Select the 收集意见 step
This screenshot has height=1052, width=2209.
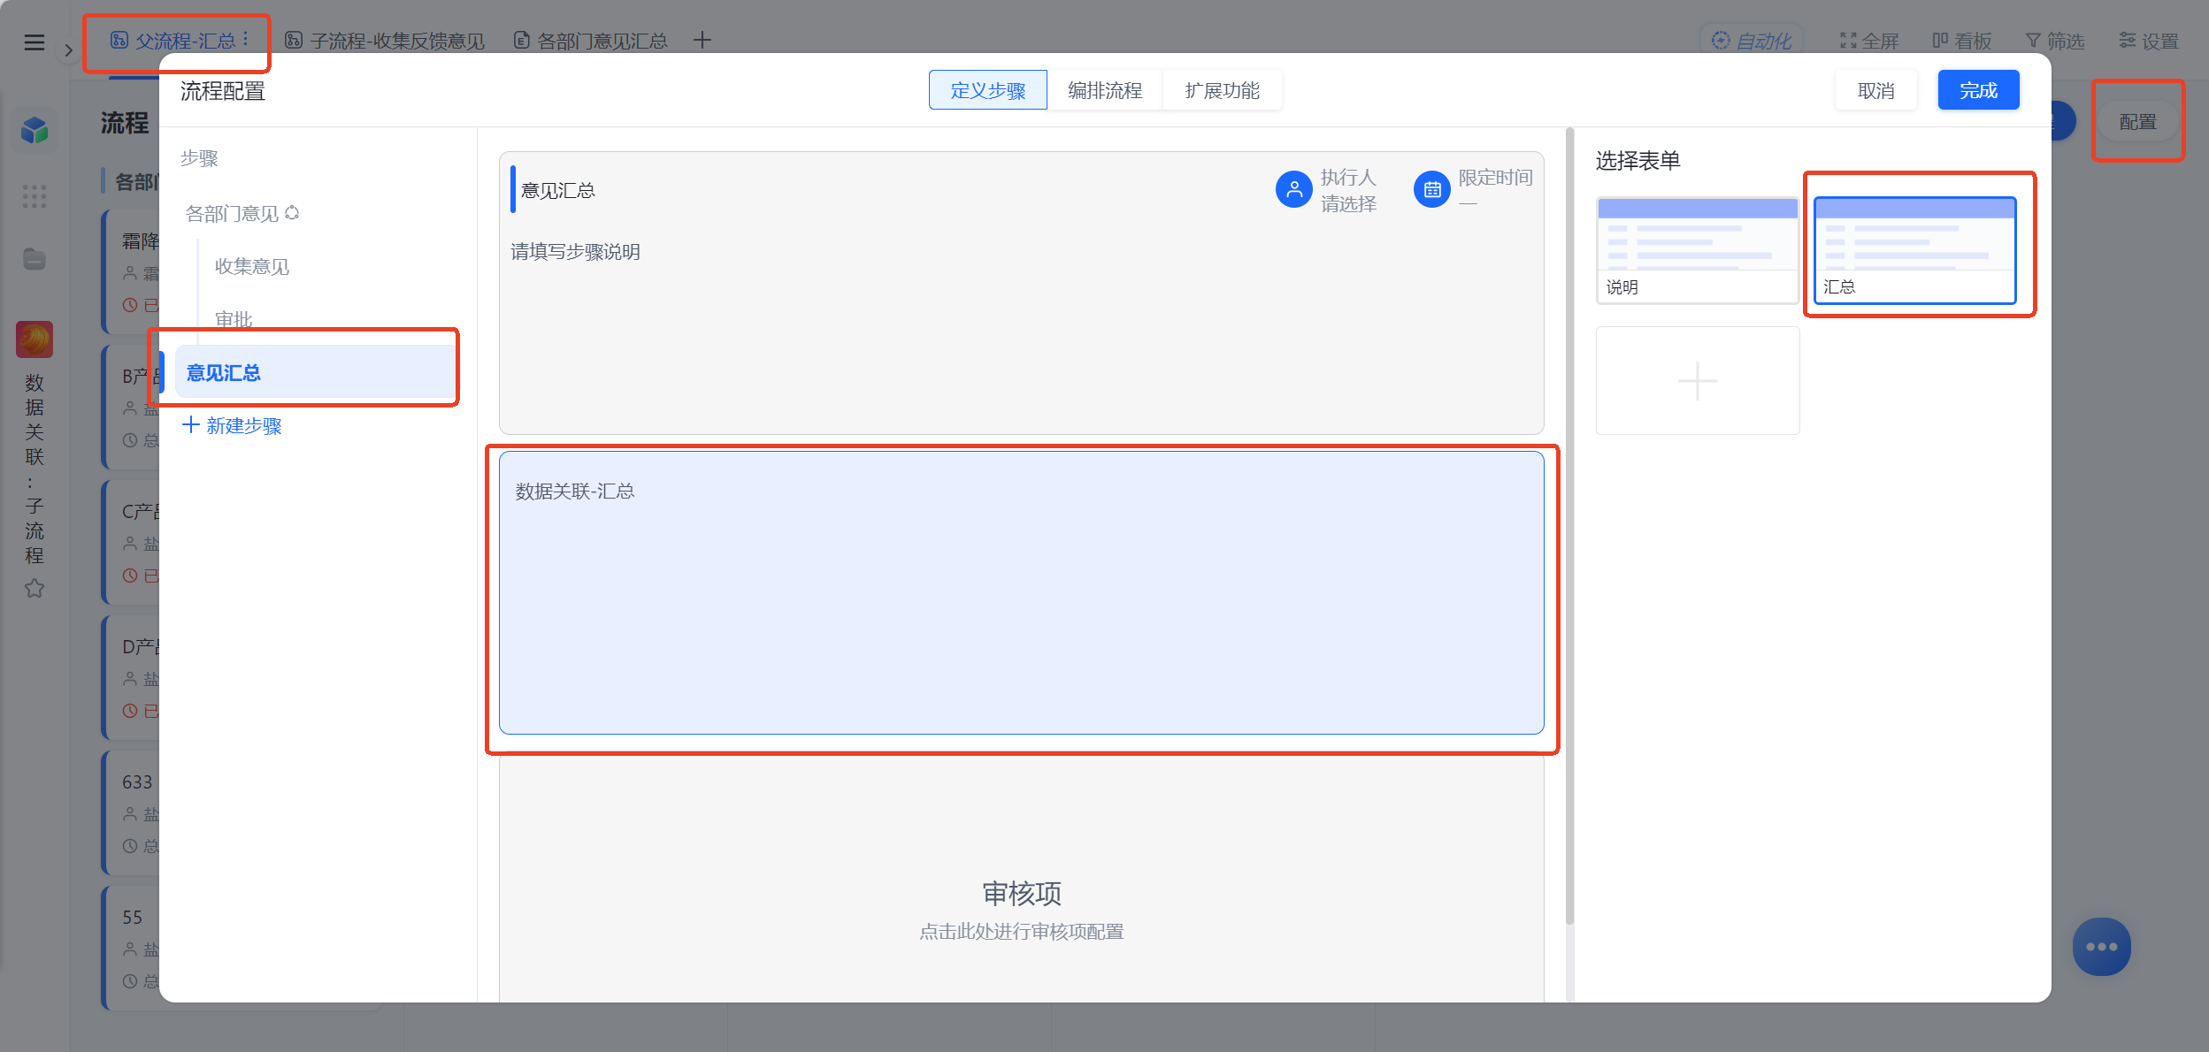pyautogui.click(x=252, y=266)
